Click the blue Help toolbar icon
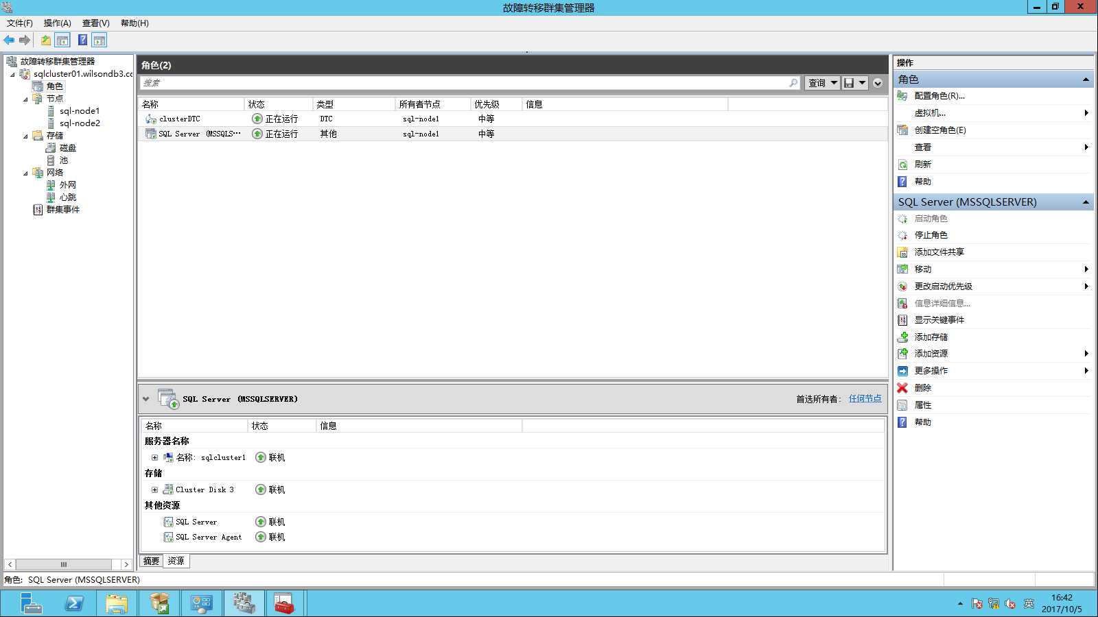The height and width of the screenshot is (617, 1098). tap(82, 40)
